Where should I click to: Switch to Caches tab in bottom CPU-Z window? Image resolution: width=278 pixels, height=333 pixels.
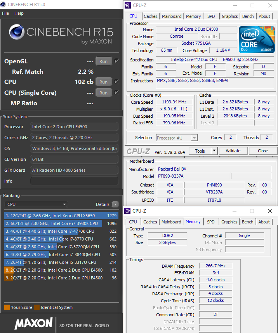(x=150, y=222)
